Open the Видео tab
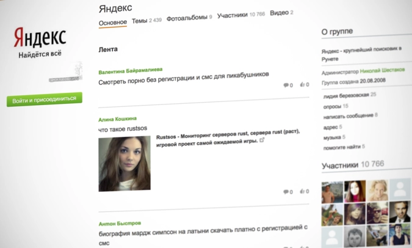The image size is (412, 248). click(x=278, y=12)
